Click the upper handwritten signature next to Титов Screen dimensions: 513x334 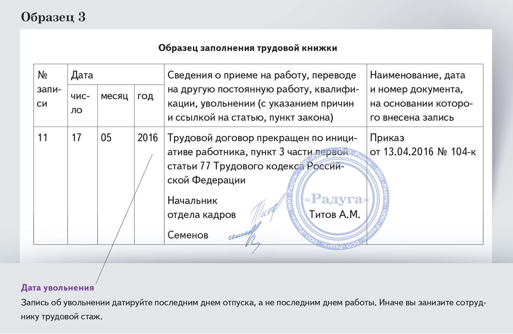(x=267, y=208)
